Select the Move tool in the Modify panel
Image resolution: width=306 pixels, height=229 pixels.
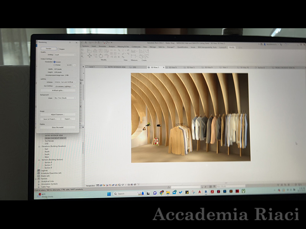90,56
